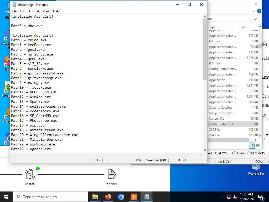Click the line 'Path6 = coreldrw.exe'
Viewport: 269px width, 202px height.
tap(32, 69)
